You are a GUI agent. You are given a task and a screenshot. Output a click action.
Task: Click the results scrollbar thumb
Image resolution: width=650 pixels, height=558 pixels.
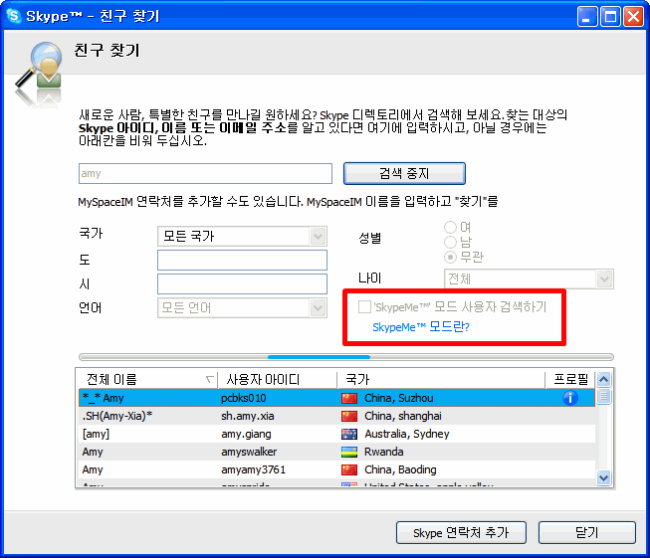click(x=603, y=397)
